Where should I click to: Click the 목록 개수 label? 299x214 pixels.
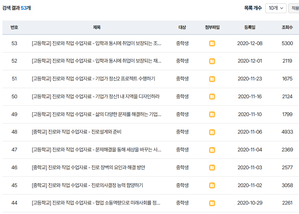pos(253,8)
